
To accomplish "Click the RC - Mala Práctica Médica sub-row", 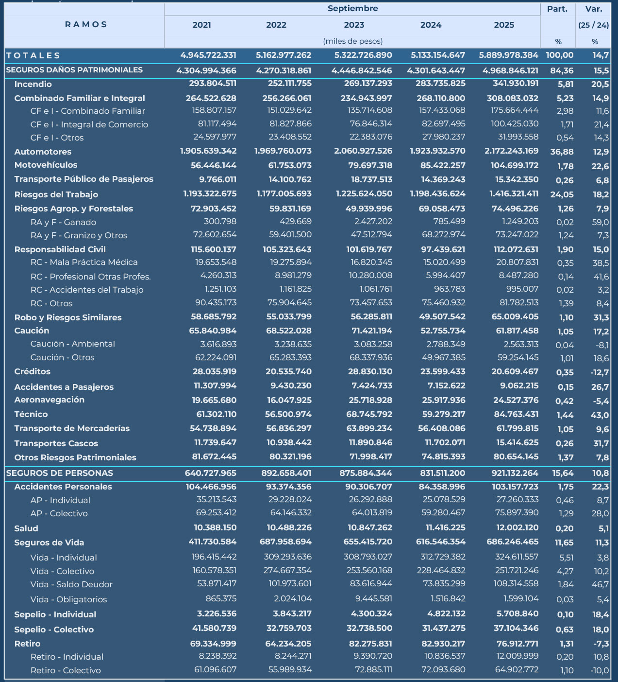I will click(x=84, y=262).
